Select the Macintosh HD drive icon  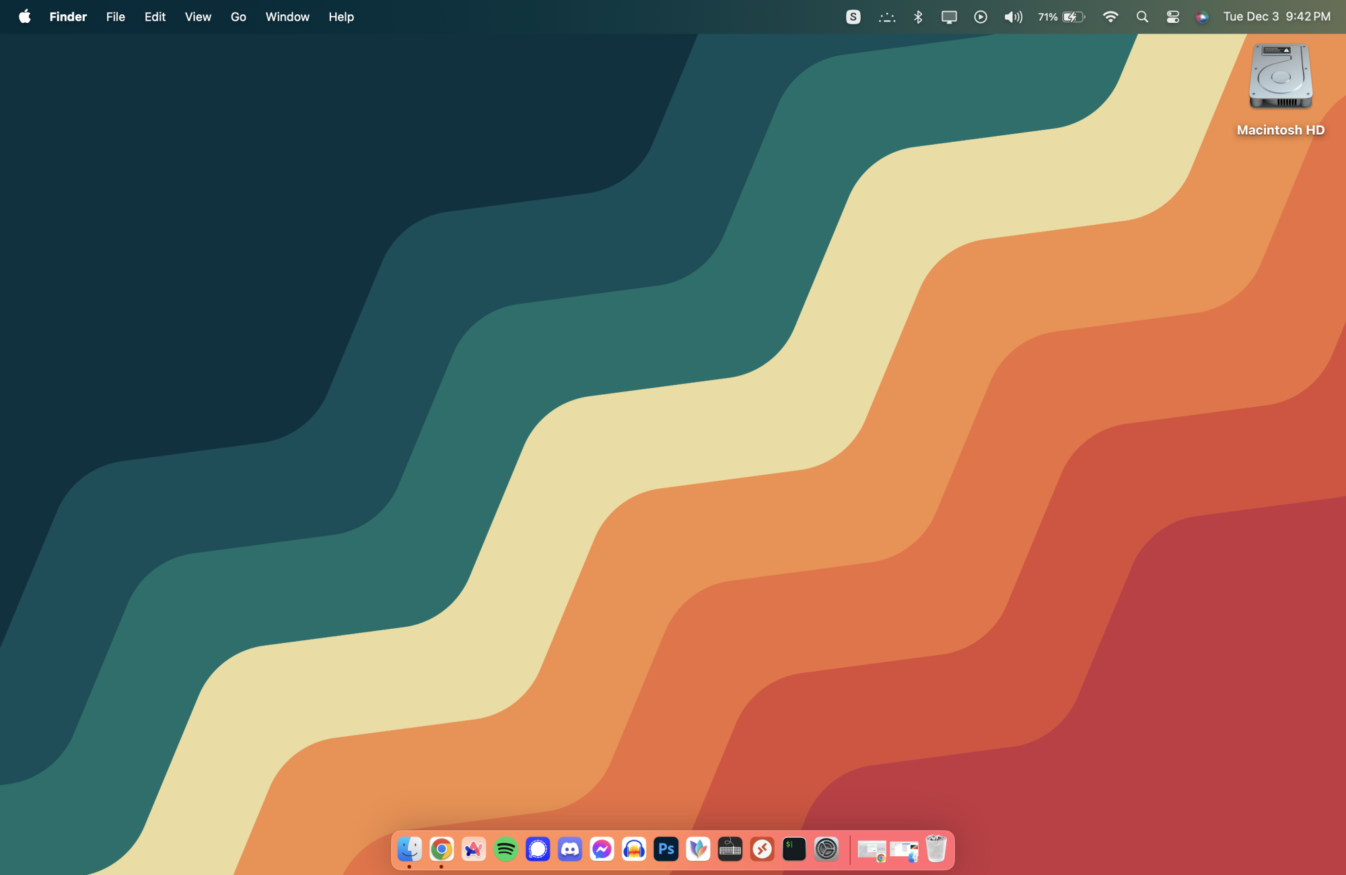[x=1281, y=77]
